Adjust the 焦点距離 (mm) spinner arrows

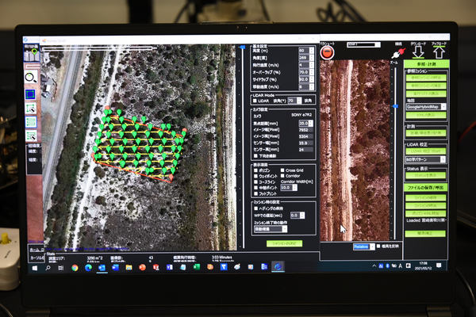click(311, 123)
